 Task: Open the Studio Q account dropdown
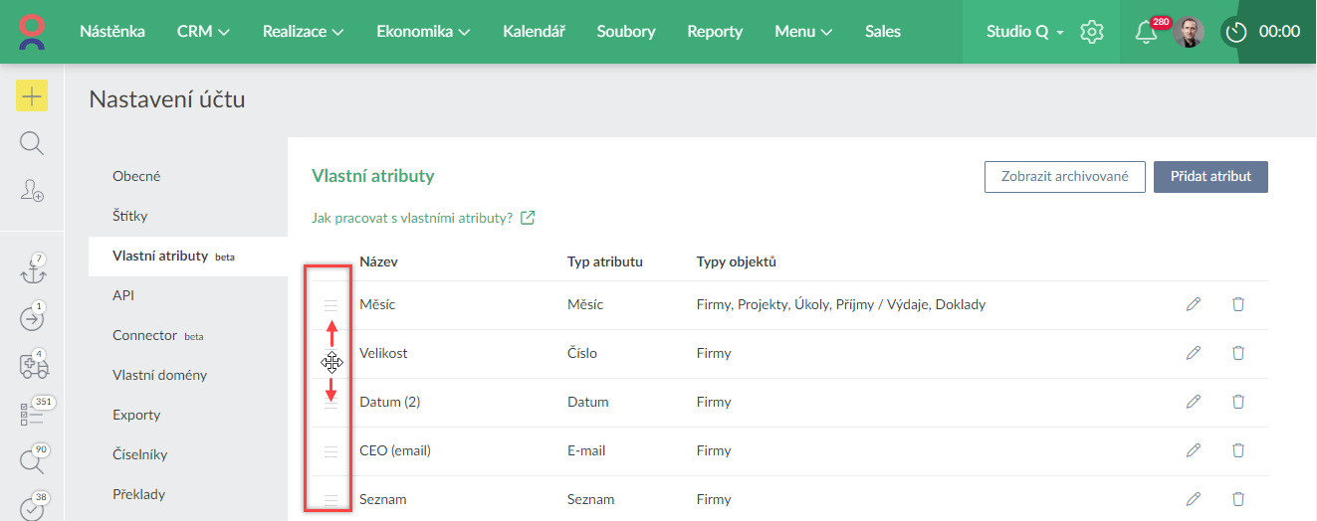[x=1024, y=32]
